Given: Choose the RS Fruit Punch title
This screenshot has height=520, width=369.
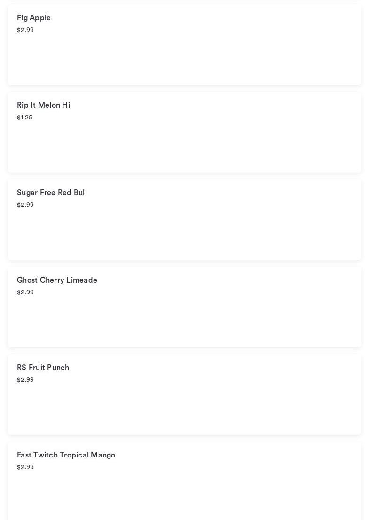Looking at the screenshot, I should tap(43, 368).
